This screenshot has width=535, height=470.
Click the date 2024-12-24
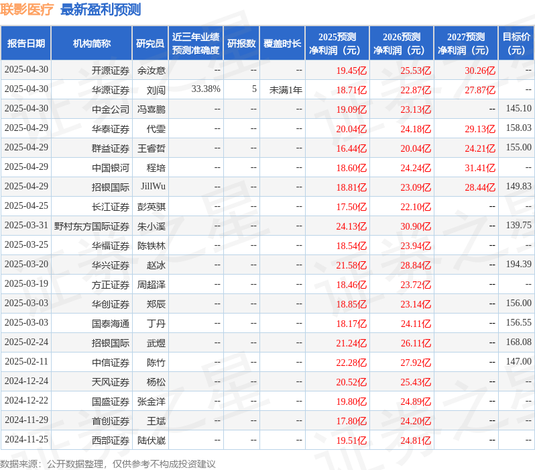coord(26,381)
